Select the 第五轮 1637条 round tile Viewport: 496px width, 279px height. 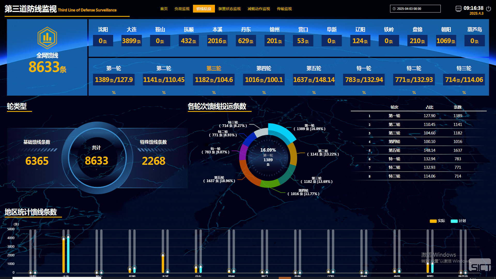tap(314, 80)
